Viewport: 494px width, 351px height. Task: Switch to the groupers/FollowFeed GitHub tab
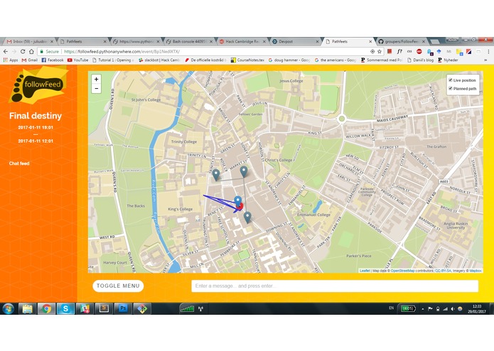pyautogui.click(x=402, y=41)
